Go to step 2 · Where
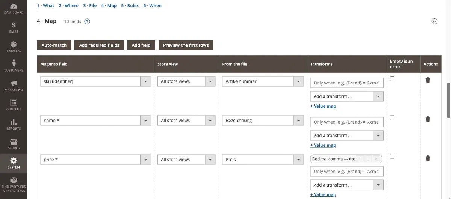This screenshot has width=451, height=199. (x=68, y=6)
